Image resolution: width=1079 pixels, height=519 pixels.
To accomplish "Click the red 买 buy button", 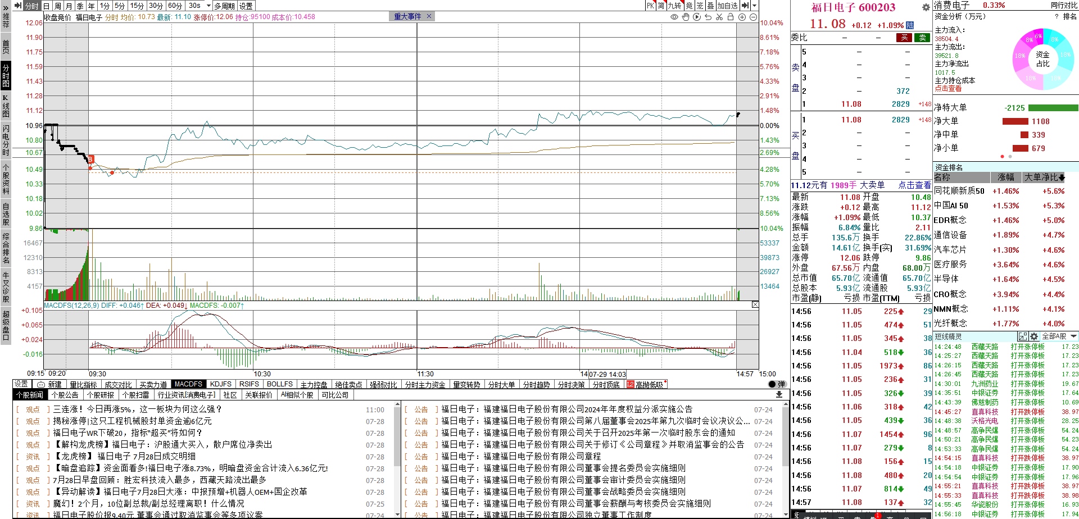I will coord(904,38).
